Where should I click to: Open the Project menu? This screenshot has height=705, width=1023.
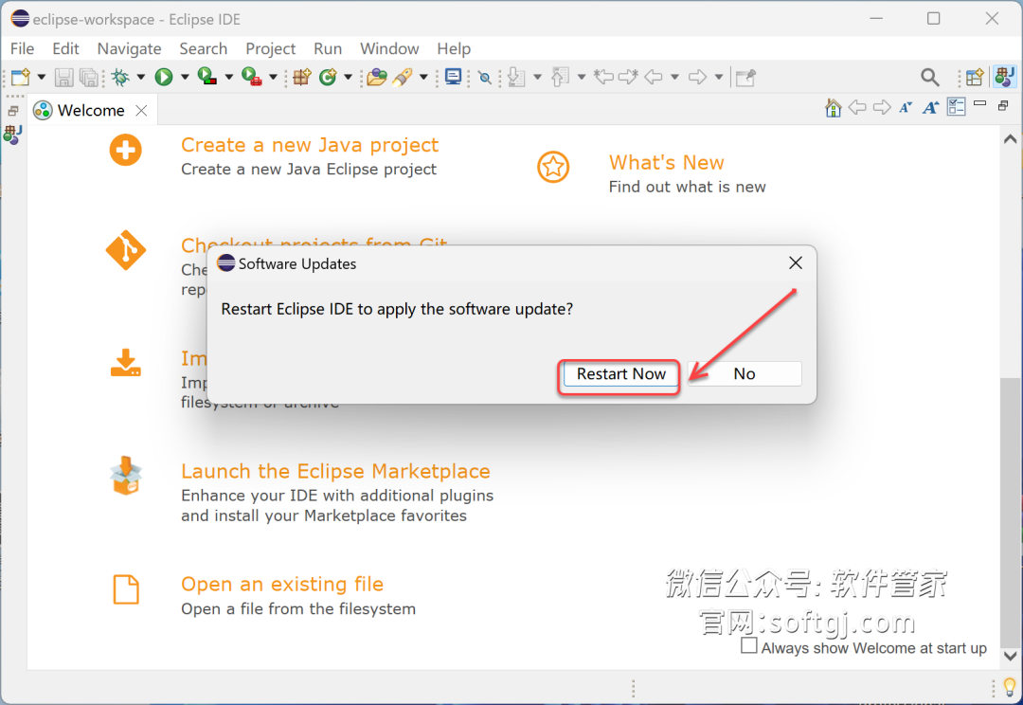tap(270, 49)
